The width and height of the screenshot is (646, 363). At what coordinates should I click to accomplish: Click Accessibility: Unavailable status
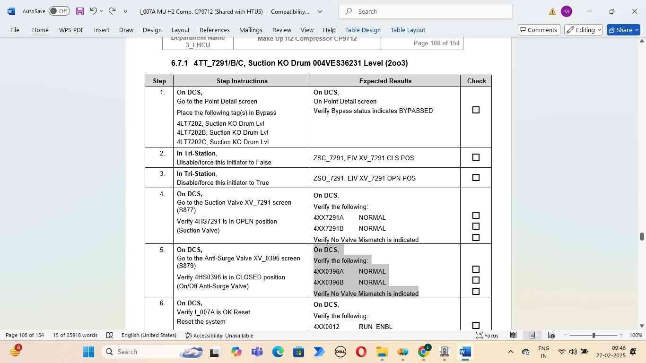tap(219, 335)
